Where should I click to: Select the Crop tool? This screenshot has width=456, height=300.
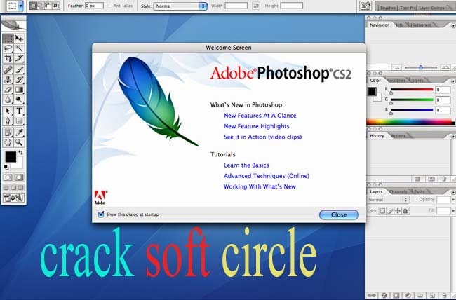coord(8,58)
